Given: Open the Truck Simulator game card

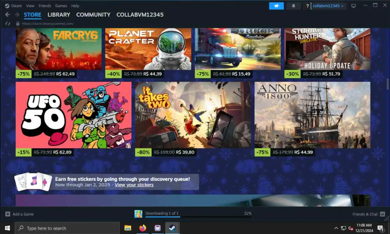Looking at the screenshot, I should pos(238,49).
